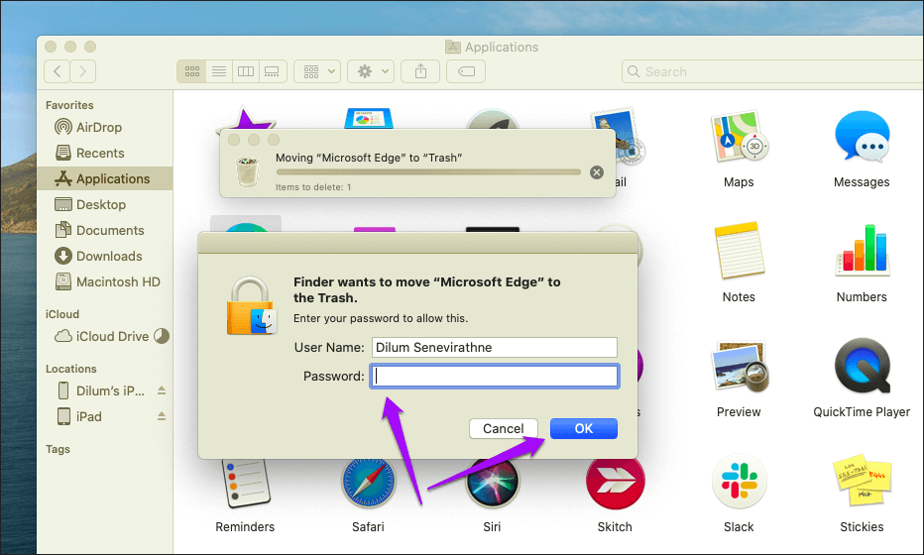Go forward with the Finder forward arrow
Viewport: 924px width, 555px height.
tap(83, 71)
